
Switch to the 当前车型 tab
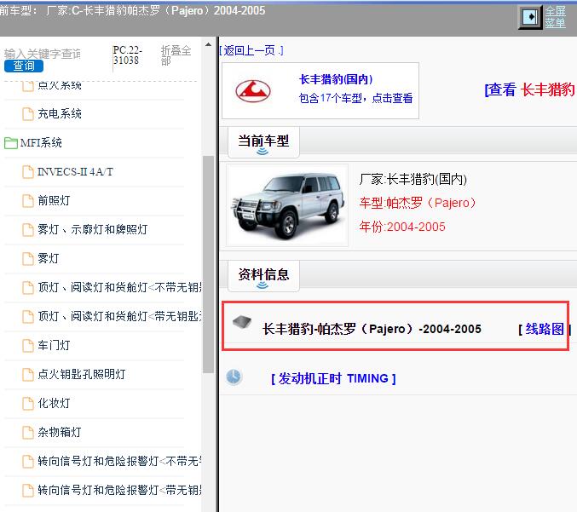coord(263,141)
